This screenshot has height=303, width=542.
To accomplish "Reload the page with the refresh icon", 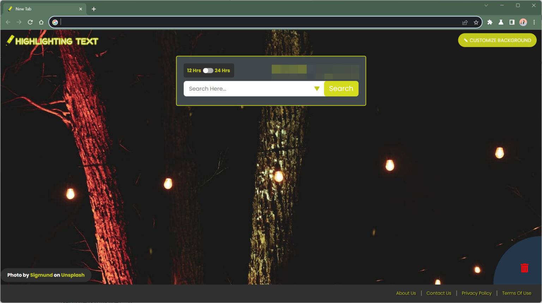I will coord(30,22).
